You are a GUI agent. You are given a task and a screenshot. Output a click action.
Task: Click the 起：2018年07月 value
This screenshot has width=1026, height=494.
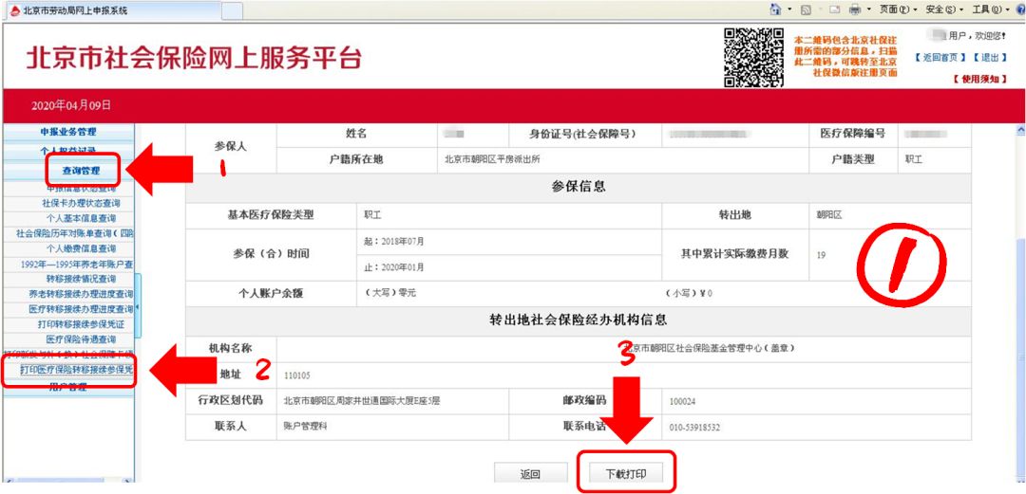click(394, 241)
